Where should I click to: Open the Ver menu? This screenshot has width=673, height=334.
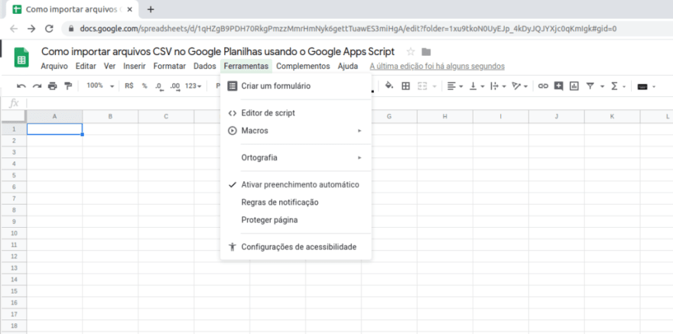(x=109, y=66)
